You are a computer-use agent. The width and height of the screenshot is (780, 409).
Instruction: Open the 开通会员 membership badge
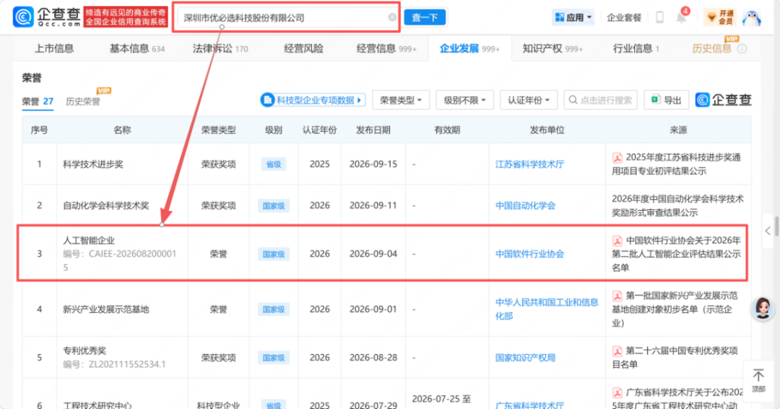[720, 17]
